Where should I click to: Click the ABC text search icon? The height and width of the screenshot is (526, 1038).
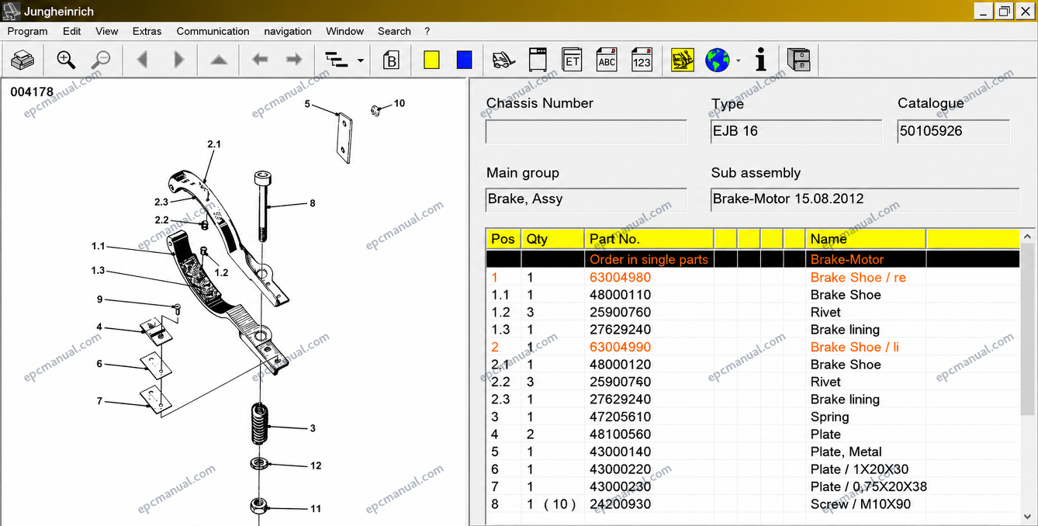click(607, 60)
